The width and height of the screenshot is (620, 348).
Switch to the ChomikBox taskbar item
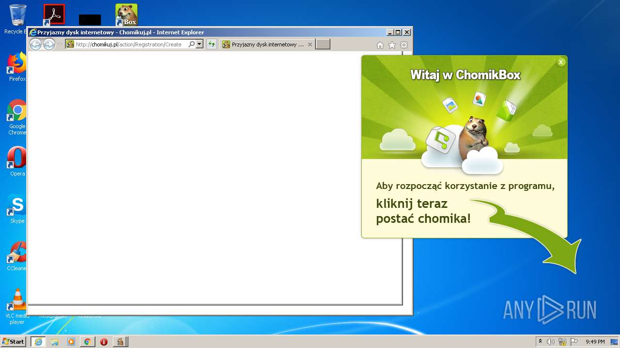[x=121, y=342]
